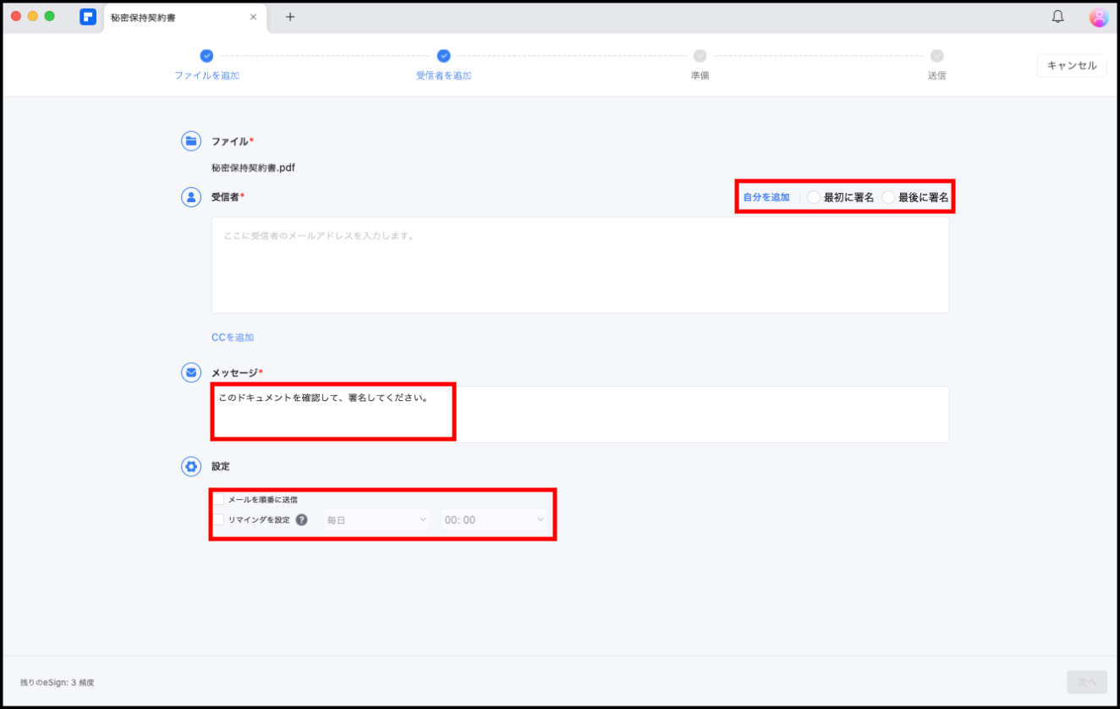Go to ファイルを追加 step

(206, 64)
